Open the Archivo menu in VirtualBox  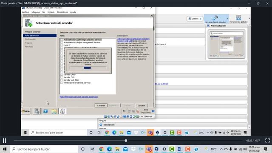25,12
